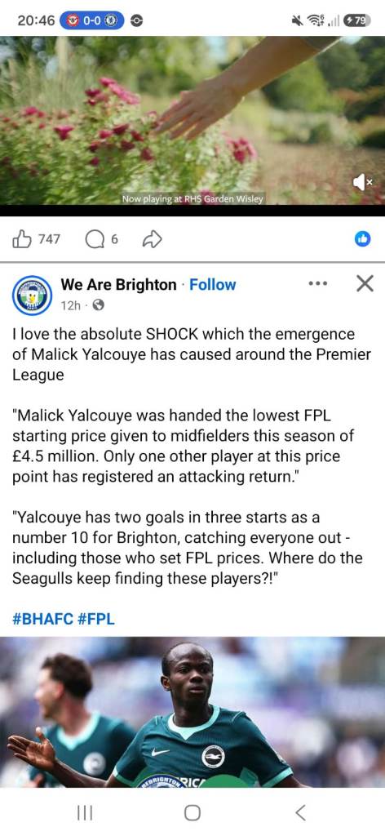Go to home screen via navigation button
Screen dimensions: 385x836
pyautogui.click(x=192, y=812)
